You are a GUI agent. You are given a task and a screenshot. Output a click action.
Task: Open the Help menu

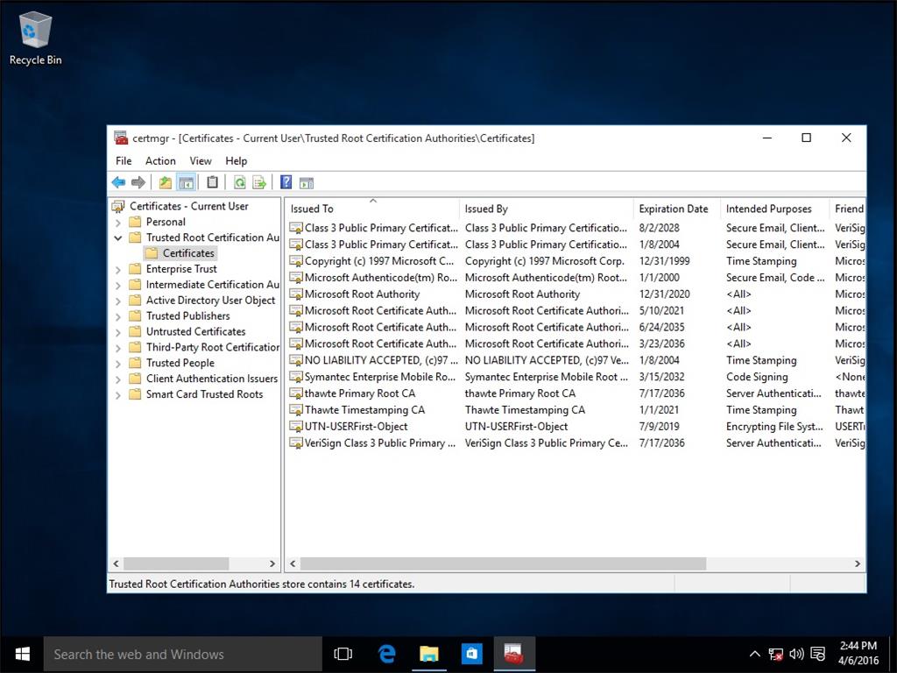click(x=237, y=161)
